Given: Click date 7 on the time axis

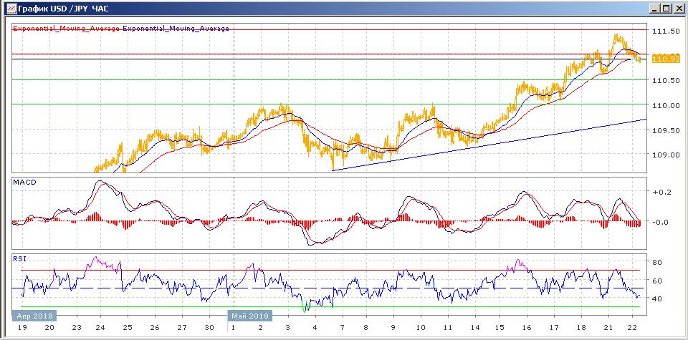Looking at the screenshot, I should [x=343, y=327].
